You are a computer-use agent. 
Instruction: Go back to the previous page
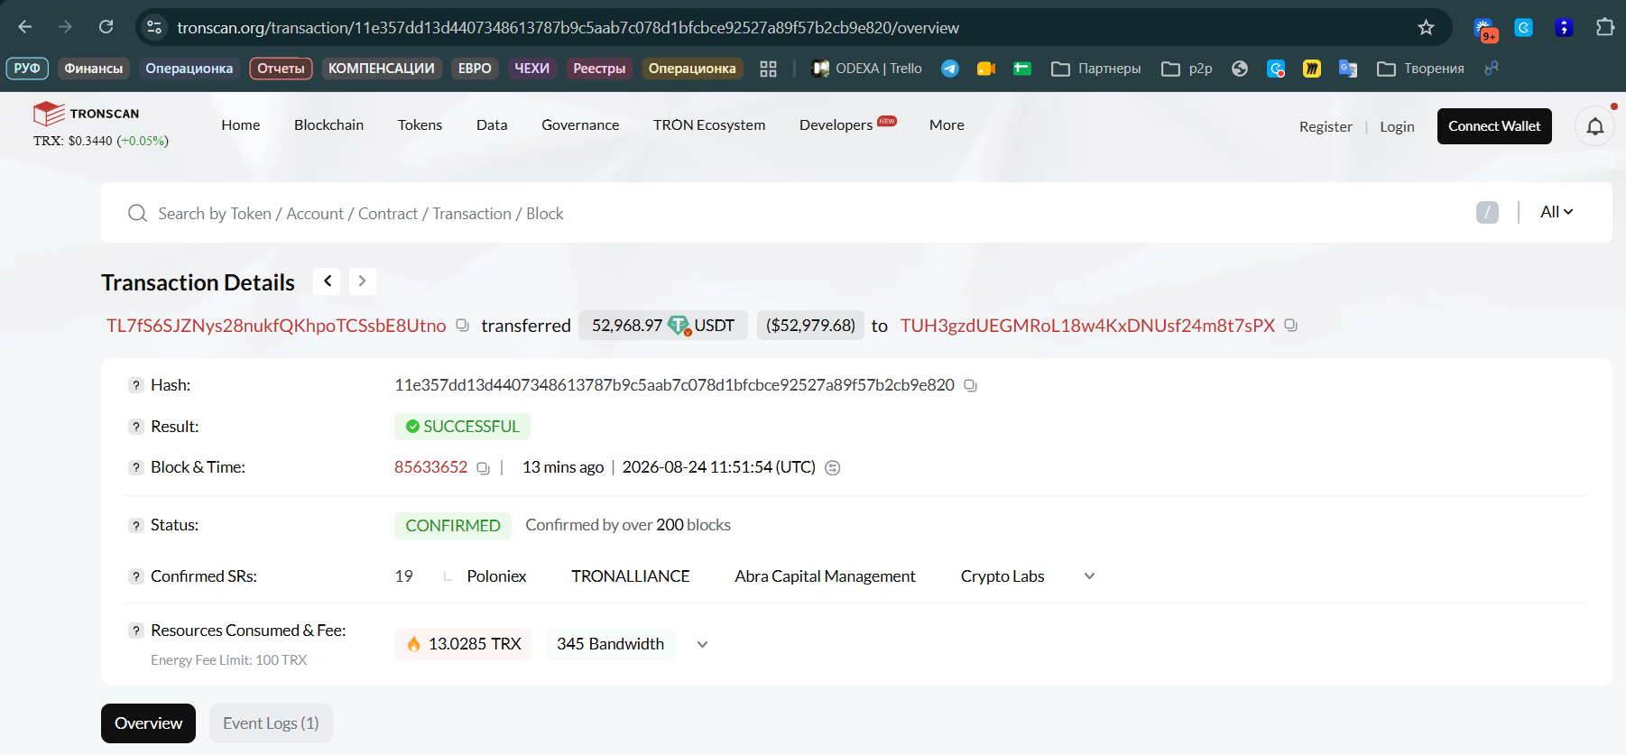point(25,27)
